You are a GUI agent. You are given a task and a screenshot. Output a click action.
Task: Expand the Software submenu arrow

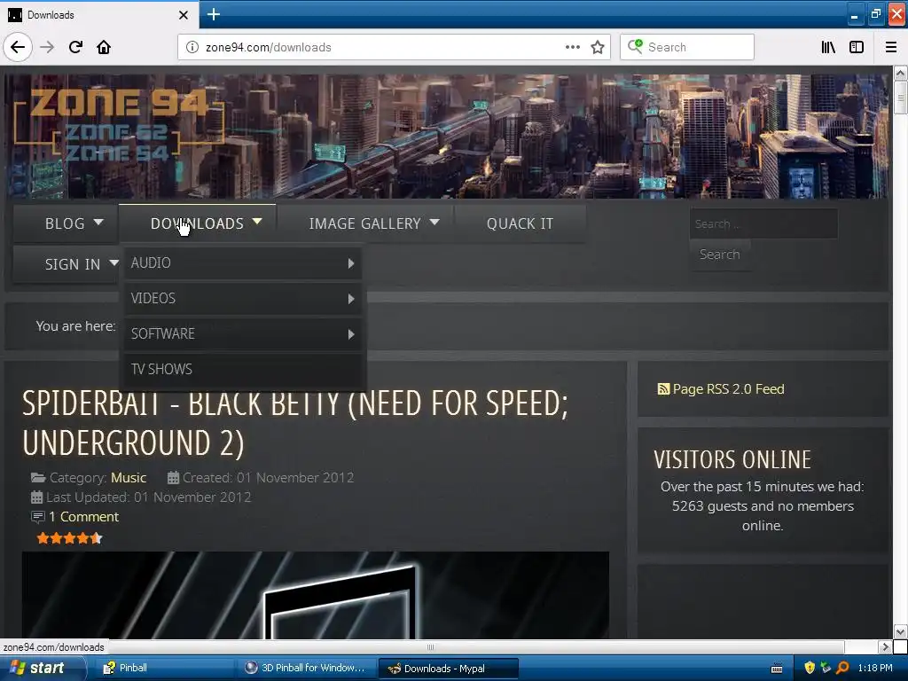pos(351,334)
